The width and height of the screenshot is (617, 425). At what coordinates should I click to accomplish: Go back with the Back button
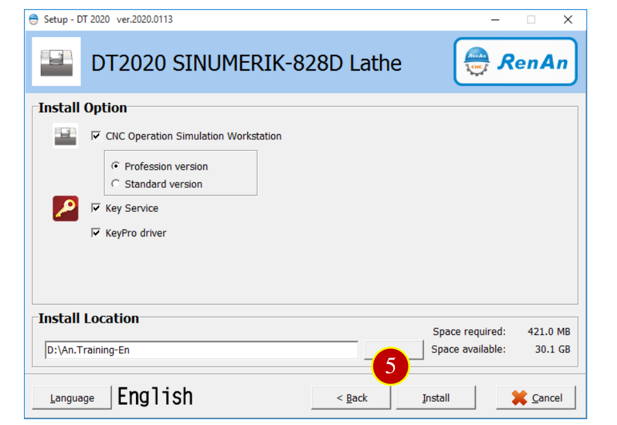(352, 398)
